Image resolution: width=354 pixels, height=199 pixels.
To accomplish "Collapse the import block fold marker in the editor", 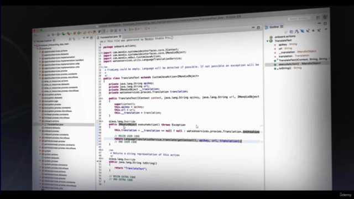I will tap(102, 53).
